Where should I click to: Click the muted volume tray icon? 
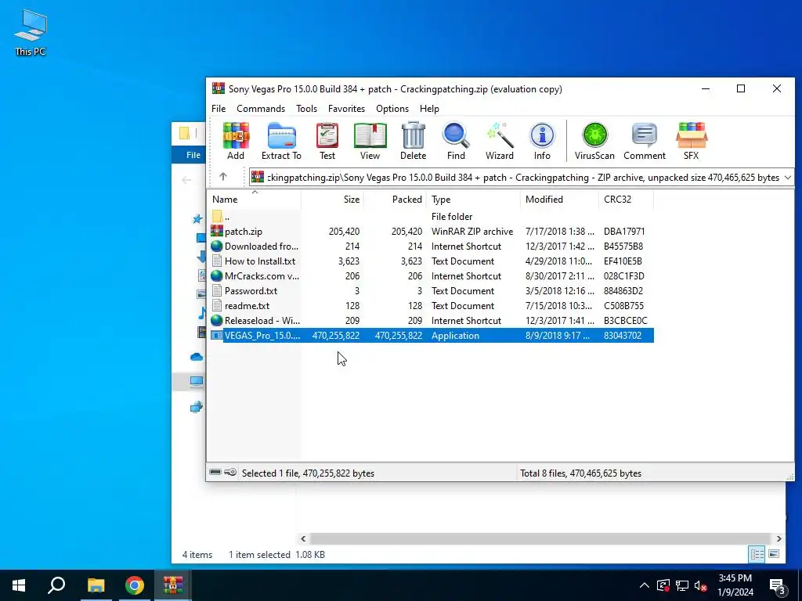[701, 586]
